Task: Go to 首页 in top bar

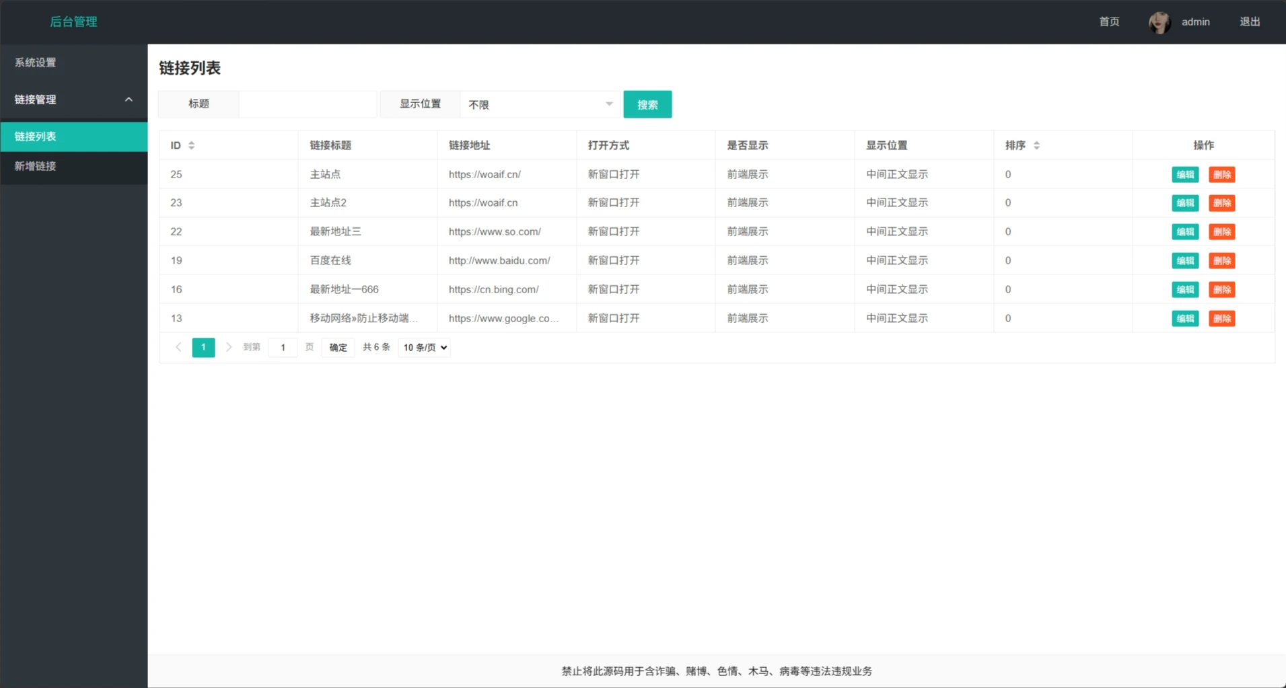Action: [1109, 22]
